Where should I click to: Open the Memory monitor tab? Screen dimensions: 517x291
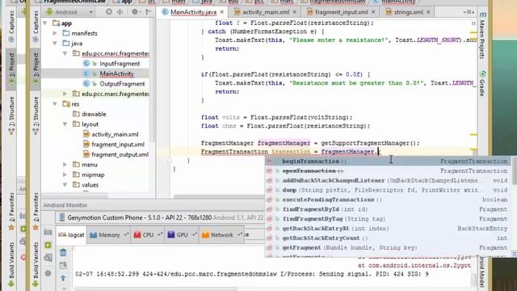[x=109, y=234]
